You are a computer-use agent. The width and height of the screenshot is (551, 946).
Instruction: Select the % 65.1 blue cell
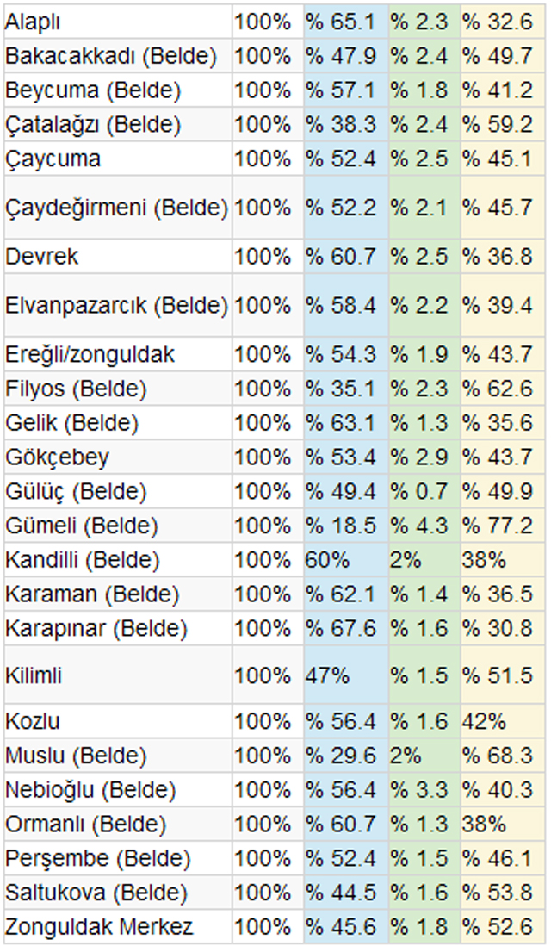pos(346,22)
